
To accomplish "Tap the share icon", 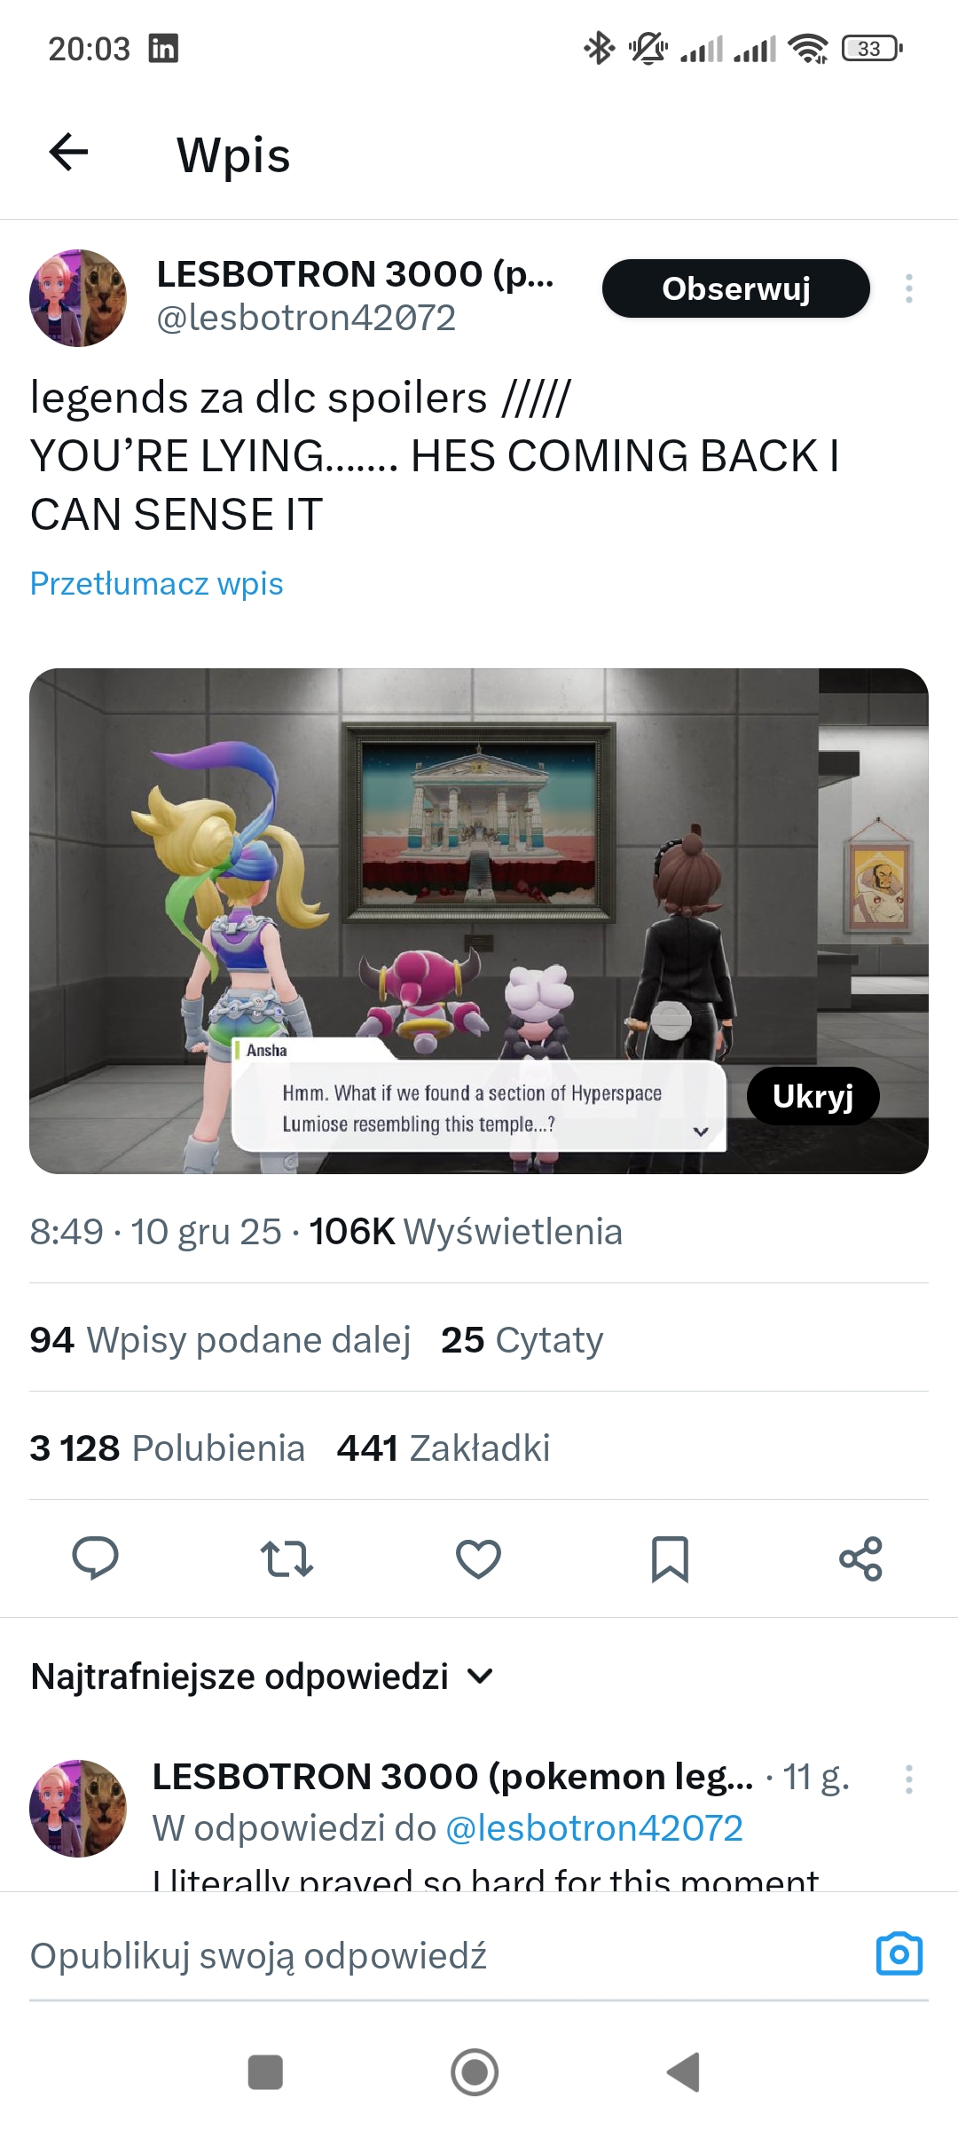I will coord(861,1558).
